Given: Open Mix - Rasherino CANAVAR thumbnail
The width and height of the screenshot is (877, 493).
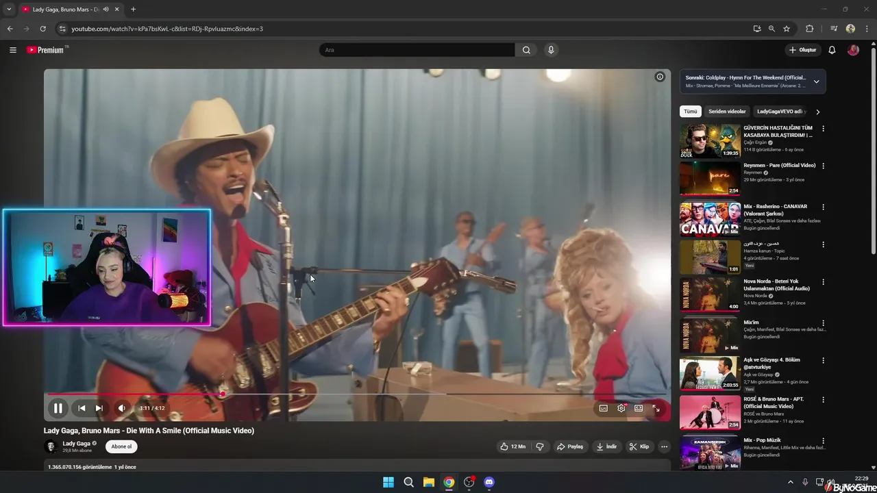Looking at the screenshot, I should (x=710, y=219).
